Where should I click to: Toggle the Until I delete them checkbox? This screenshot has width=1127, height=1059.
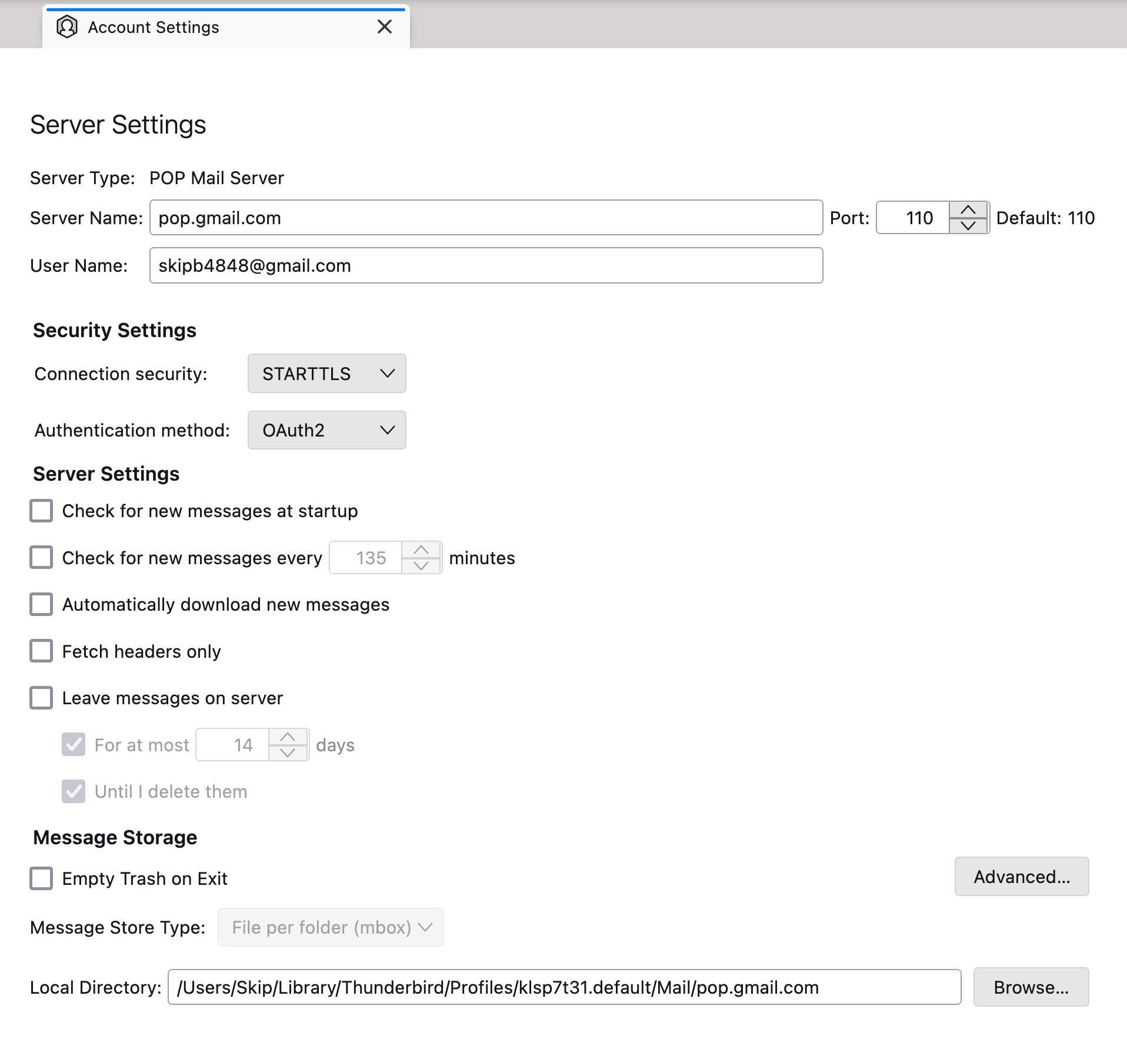[74, 791]
